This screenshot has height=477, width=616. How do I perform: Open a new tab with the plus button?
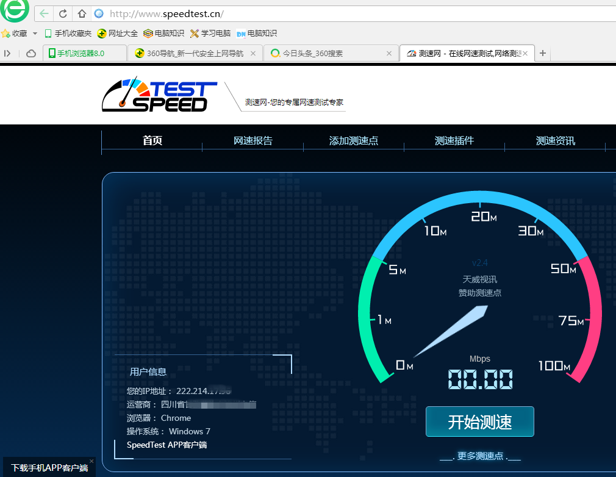pyautogui.click(x=542, y=53)
